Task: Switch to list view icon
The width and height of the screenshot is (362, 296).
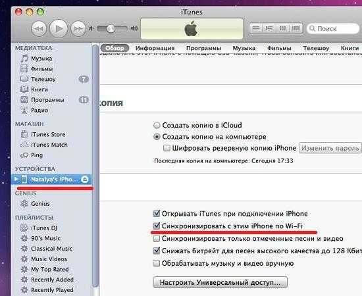Action: (256, 28)
